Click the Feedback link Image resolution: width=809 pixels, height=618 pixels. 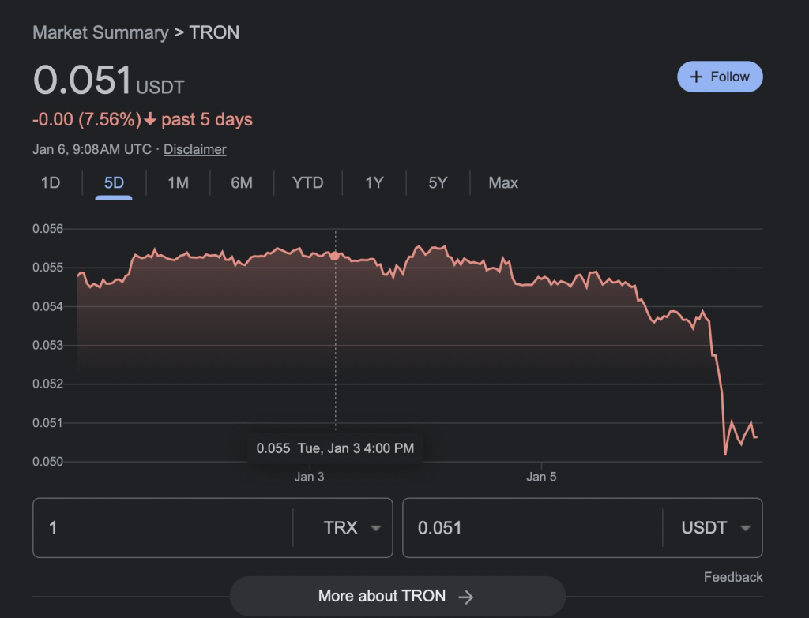[x=733, y=577]
